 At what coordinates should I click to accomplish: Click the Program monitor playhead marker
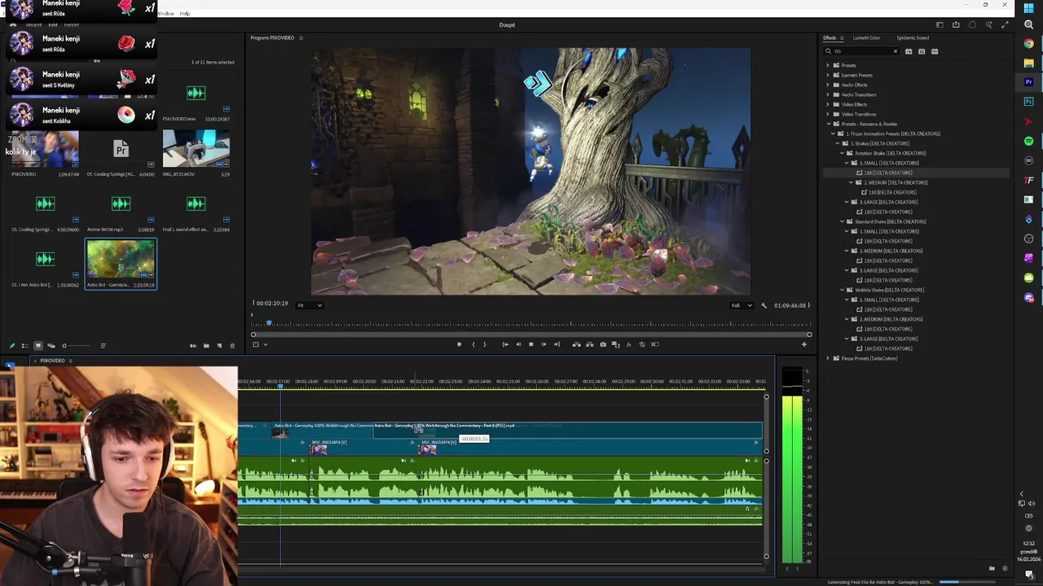coord(269,322)
